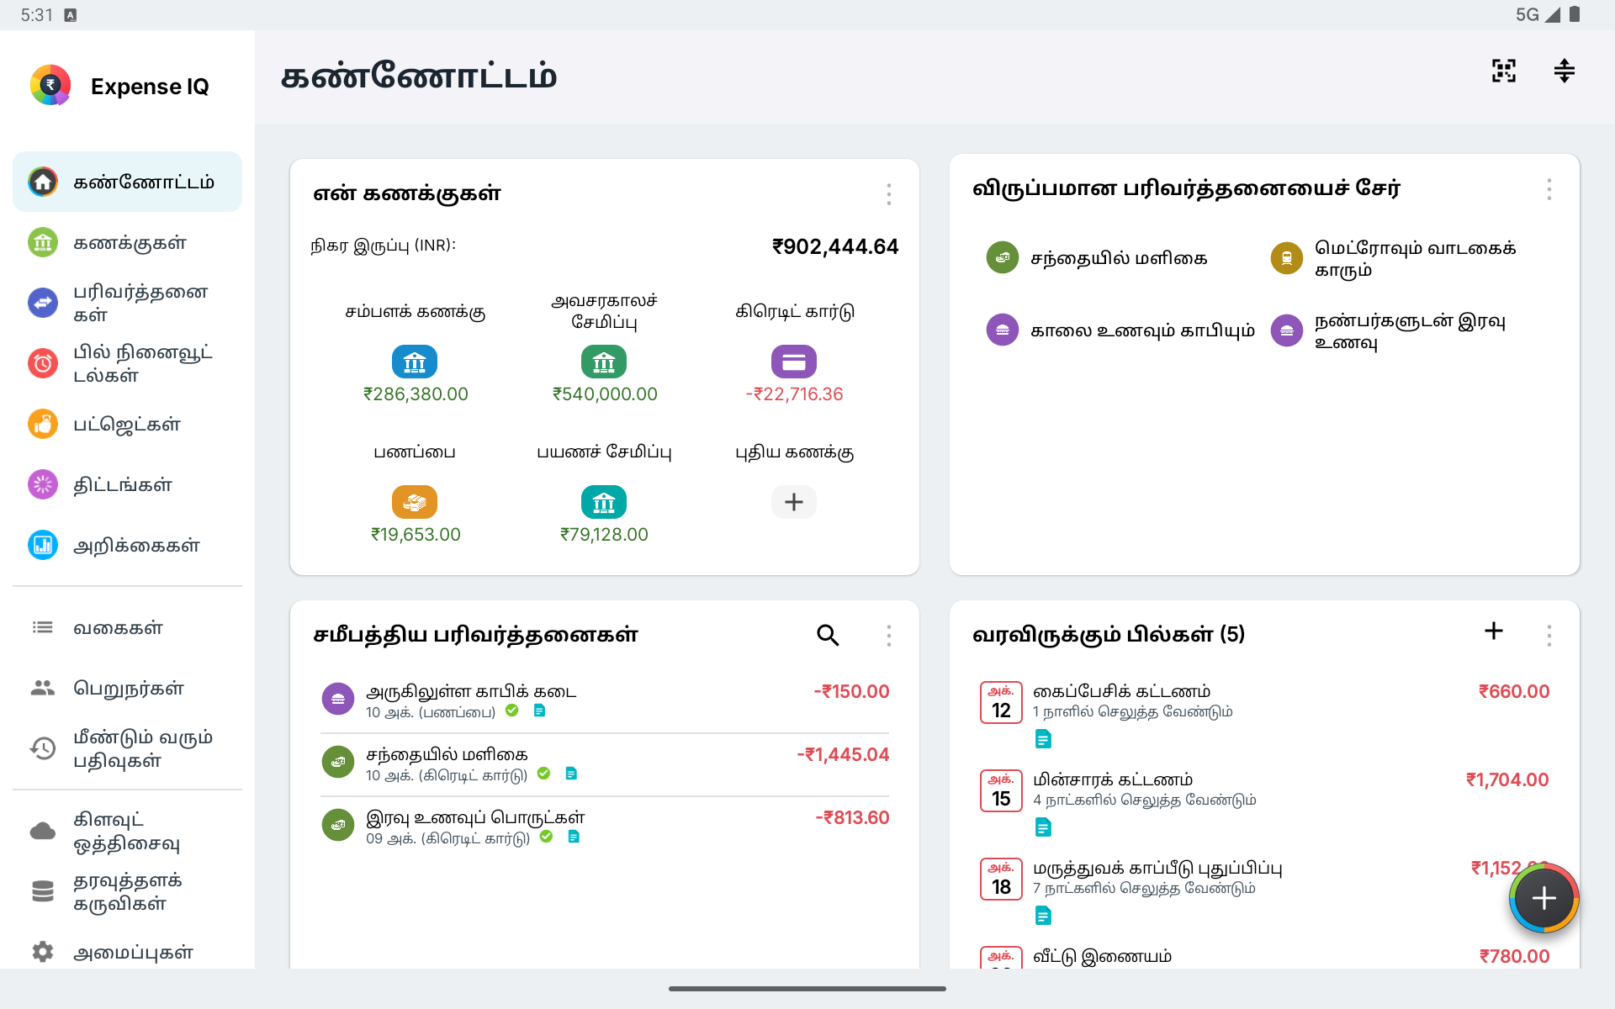Open கிளவுட் ஒத்திசைவு sidebar item
This screenshot has height=1009, width=1615.
tap(127, 831)
